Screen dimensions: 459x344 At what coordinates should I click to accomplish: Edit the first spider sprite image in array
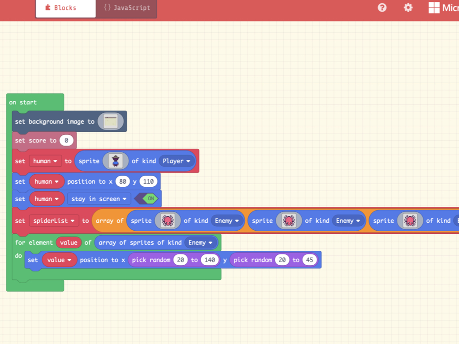168,220
